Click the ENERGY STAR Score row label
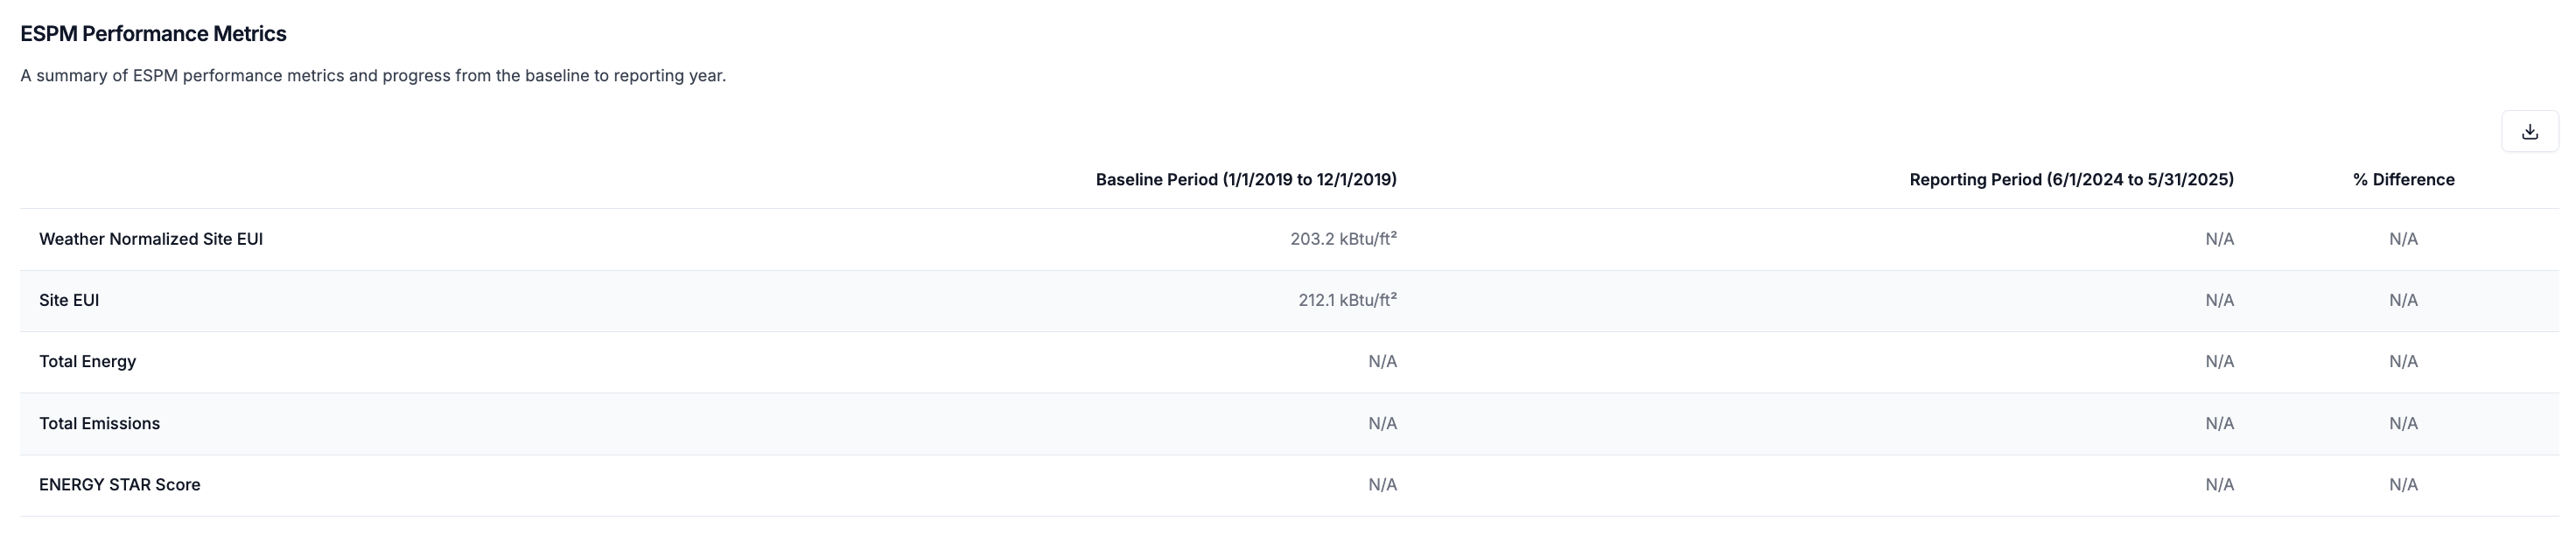This screenshot has height=535, width=2576. click(x=119, y=485)
